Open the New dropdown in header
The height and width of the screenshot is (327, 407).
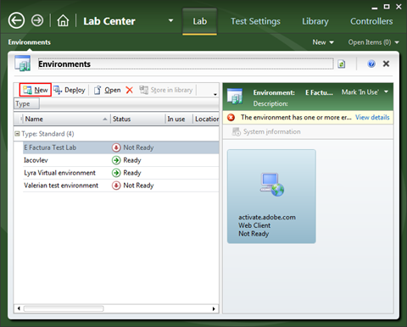tap(323, 42)
